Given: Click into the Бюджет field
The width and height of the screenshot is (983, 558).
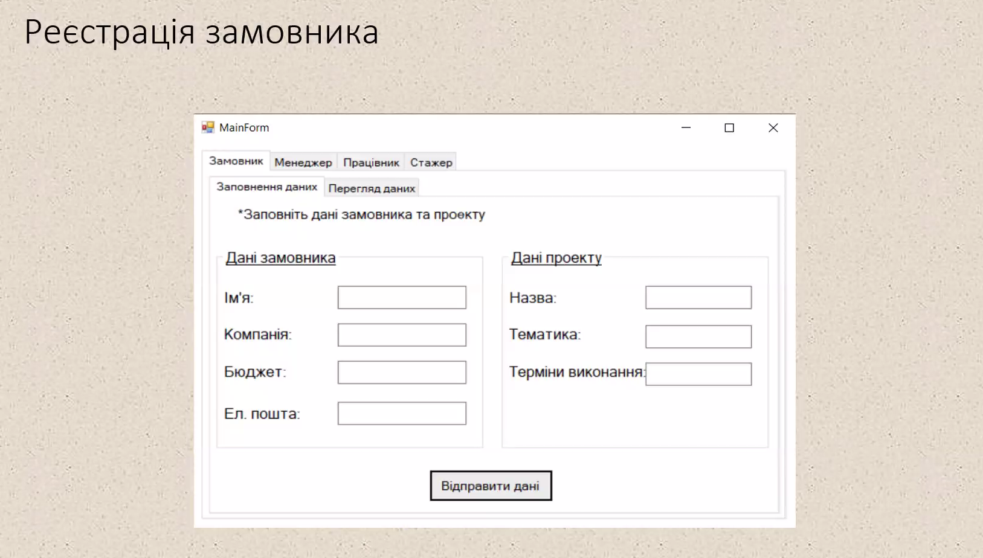Looking at the screenshot, I should (402, 373).
